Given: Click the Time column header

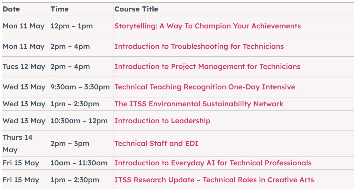Looking at the screenshot, I should (x=60, y=9).
